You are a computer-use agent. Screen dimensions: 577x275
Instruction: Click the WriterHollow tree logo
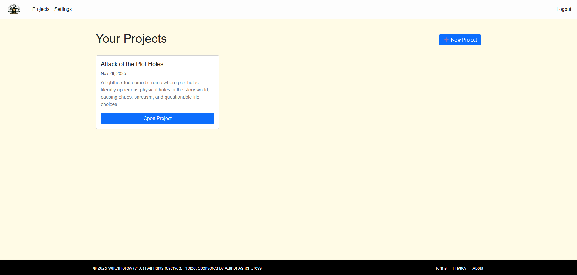[14, 9]
